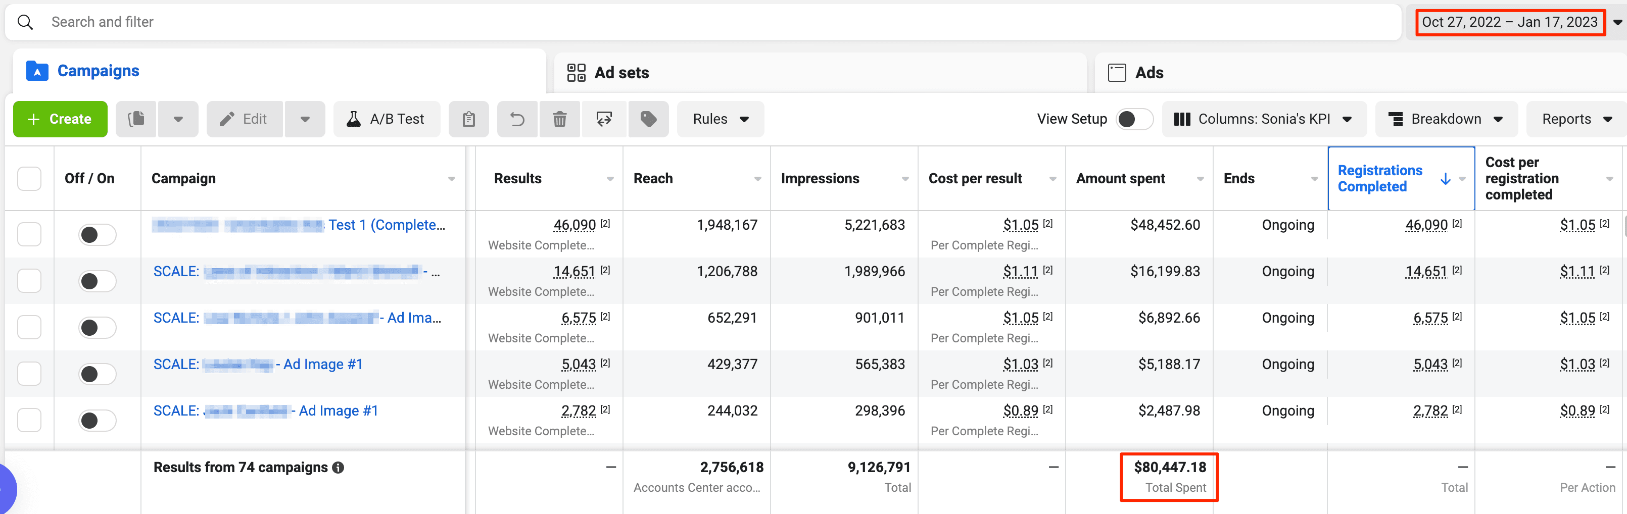The height and width of the screenshot is (514, 1627).
Task: Click the 2,756,618 total reach value
Action: click(732, 467)
